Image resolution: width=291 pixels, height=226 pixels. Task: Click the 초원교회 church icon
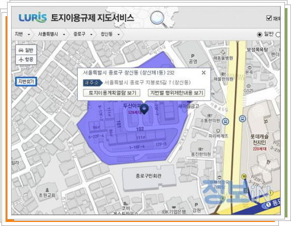(47, 190)
